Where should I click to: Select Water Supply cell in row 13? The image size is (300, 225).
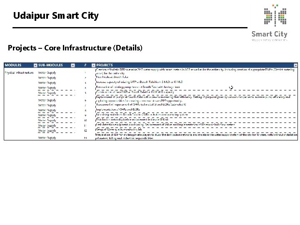point(47,138)
